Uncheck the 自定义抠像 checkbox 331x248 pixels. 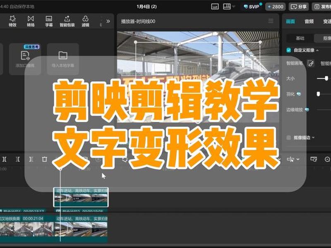(288, 50)
